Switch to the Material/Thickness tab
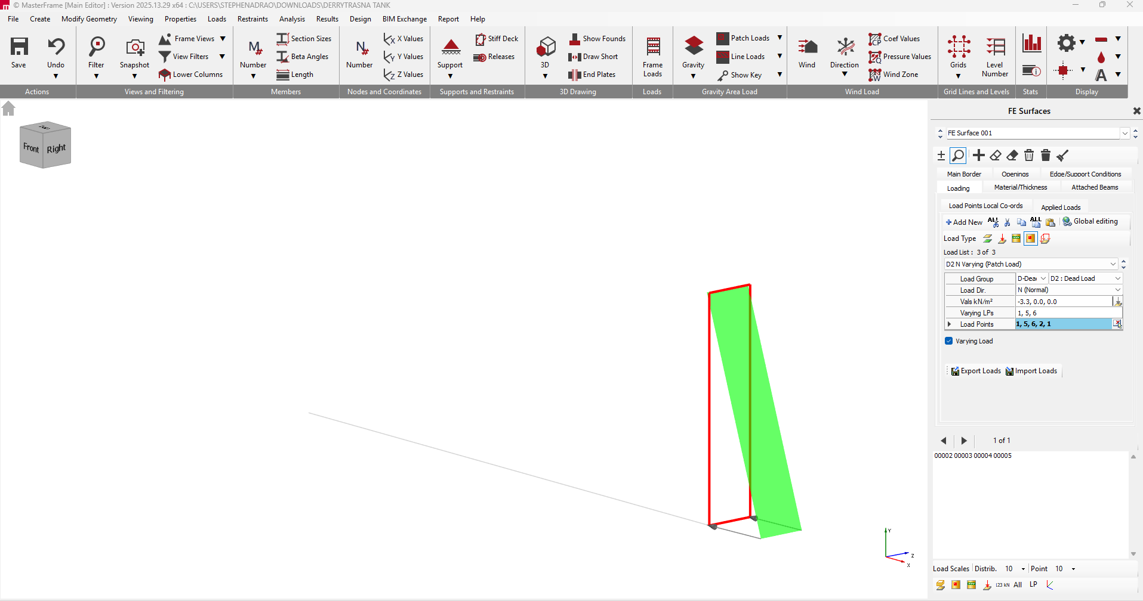The height and width of the screenshot is (601, 1143). click(1020, 187)
